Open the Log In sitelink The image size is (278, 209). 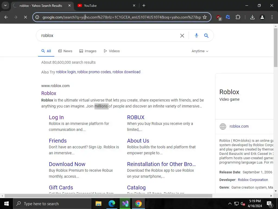(x=56, y=118)
